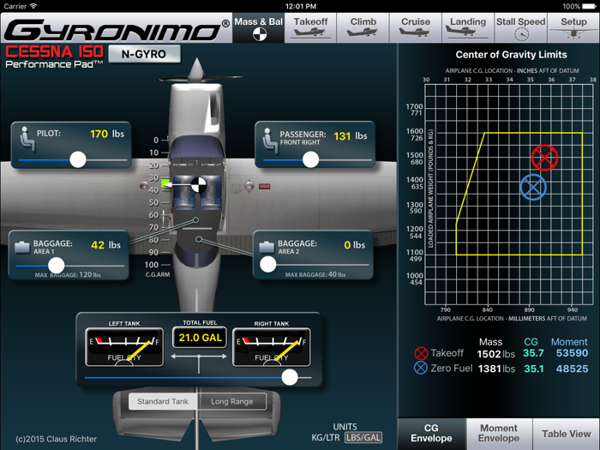Click the MAX BAGGAGE: 40 lbs label

pos(315,275)
